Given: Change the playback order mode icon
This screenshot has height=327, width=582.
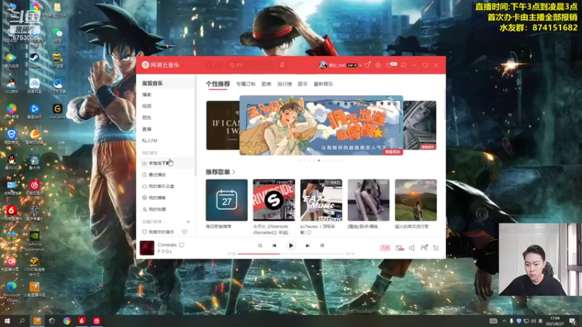Looking at the screenshot, I should point(260,246).
